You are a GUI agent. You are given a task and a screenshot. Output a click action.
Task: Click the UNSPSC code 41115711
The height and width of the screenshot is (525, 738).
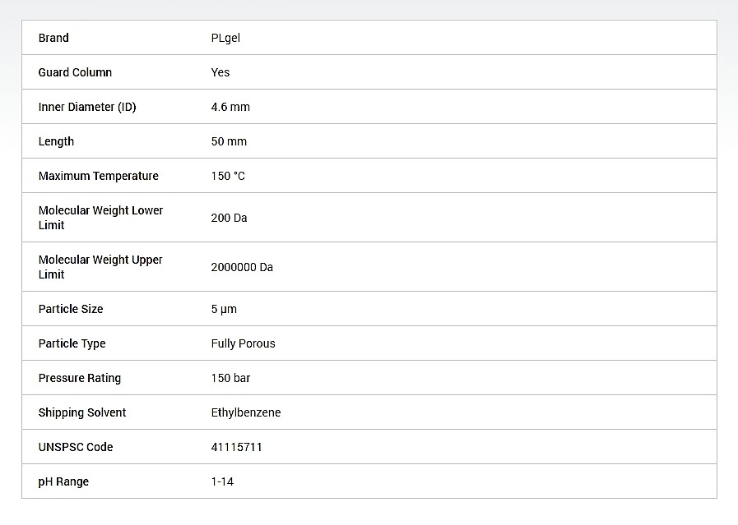pyautogui.click(x=236, y=447)
